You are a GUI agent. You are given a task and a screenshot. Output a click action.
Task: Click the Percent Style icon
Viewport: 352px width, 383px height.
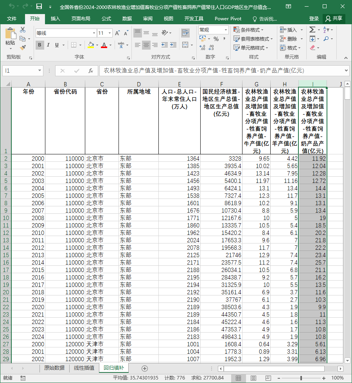tap(216, 39)
